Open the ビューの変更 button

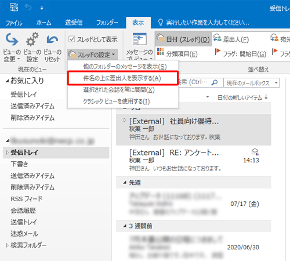(x=12, y=48)
